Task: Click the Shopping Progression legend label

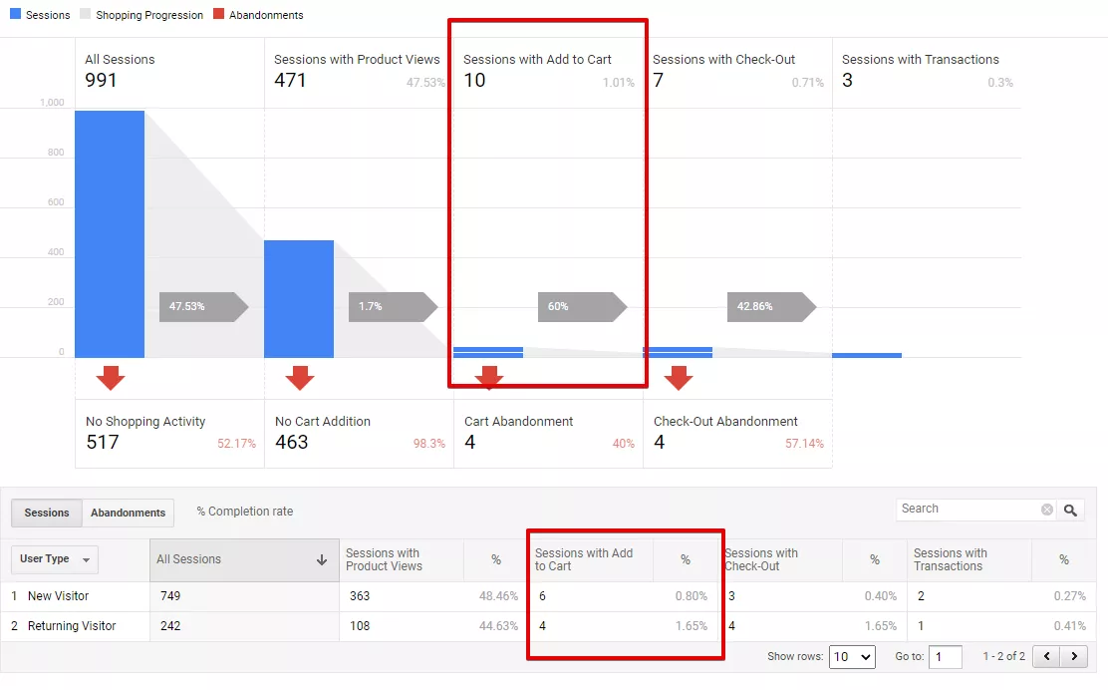Action: pos(149,15)
